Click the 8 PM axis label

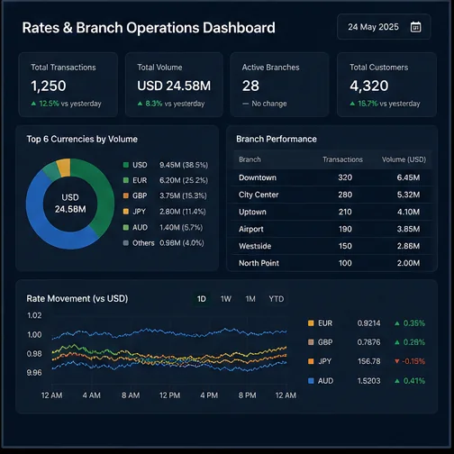click(248, 395)
